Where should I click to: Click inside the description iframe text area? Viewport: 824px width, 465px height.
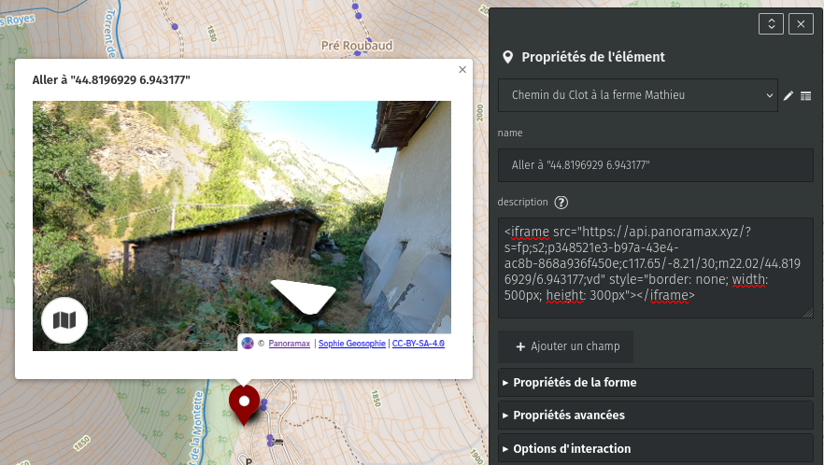[x=655, y=268]
